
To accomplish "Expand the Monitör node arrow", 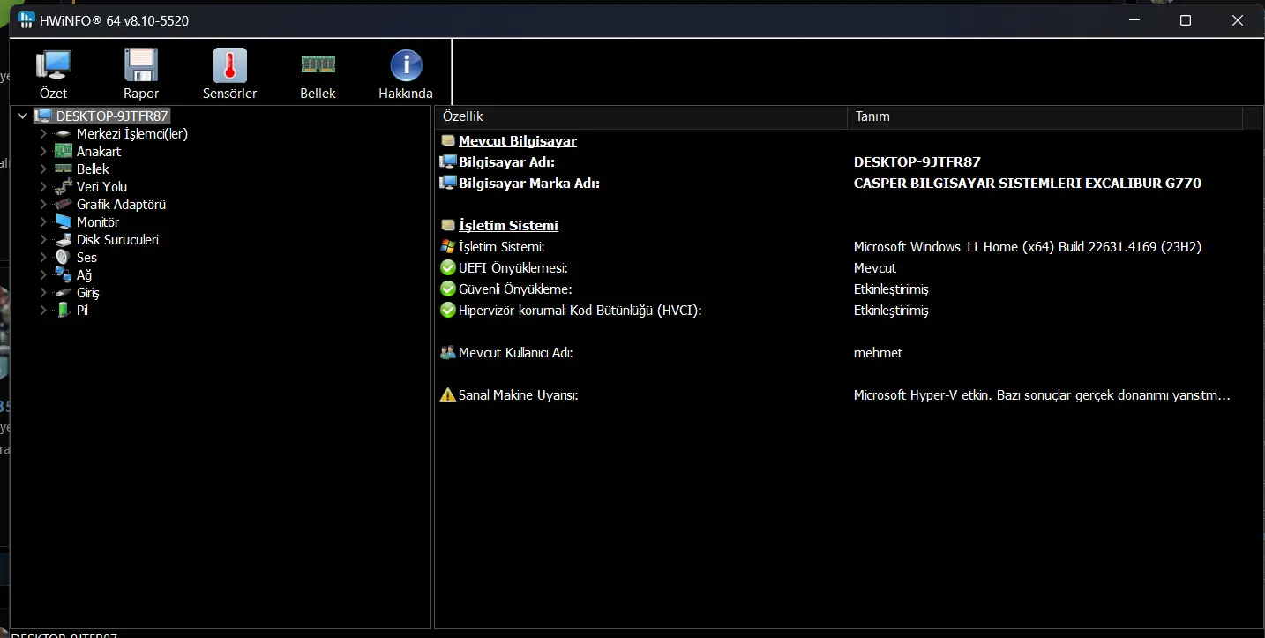I will pos(42,222).
